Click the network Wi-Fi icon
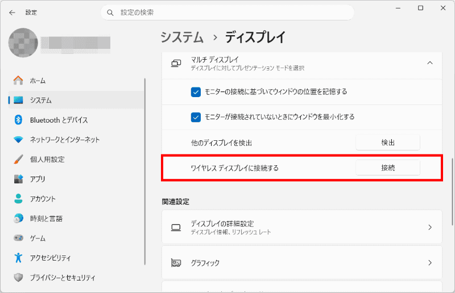 pos(18,140)
